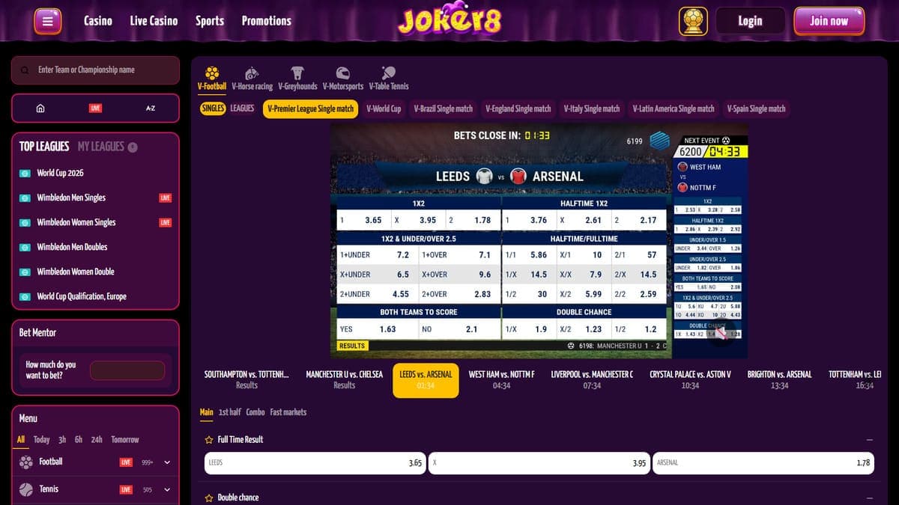This screenshot has width=899, height=505.
Task: Switch to TOP LEAGUES tab
Action: (x=44, y=147)
